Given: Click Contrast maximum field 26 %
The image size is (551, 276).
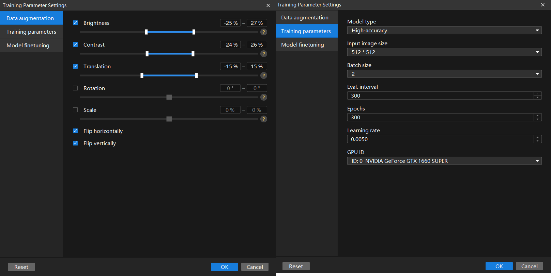Looking at the screenshot, I should pos(257,45).
